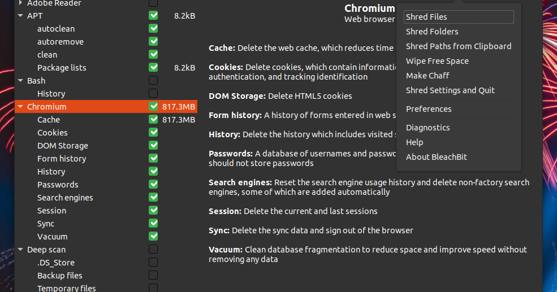This screenshot has width=557, height=292.
Task: Uncheck the autoremove checkbox
Action: [153, 41]
